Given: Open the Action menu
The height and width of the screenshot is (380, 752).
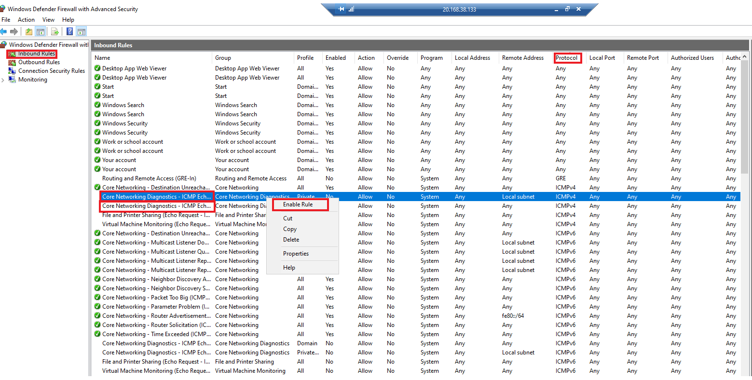Looking at the screenshot, I should coord(26,20).
